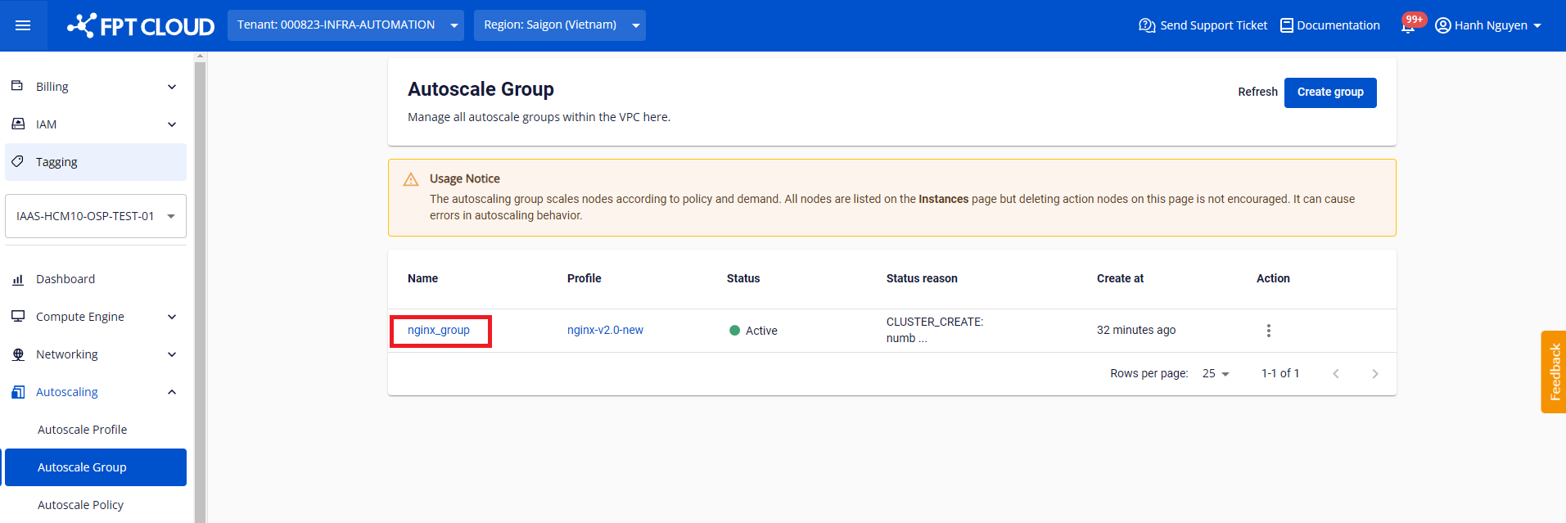Click the Create group button

[1329, 92]
